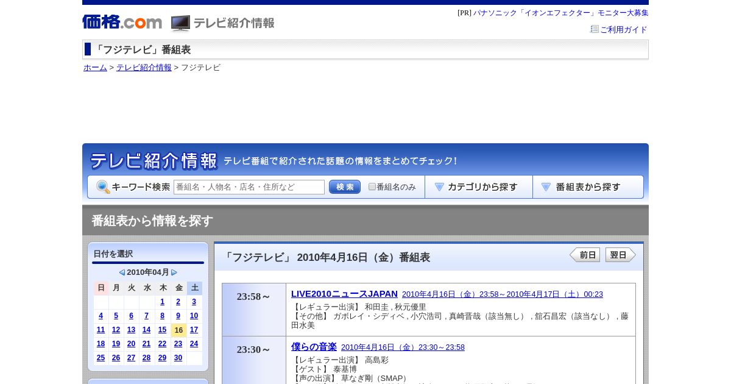Open テレビ紹介情報 breadcrumb link
Viewport: 731px width, 384px height.
(144, 68)
